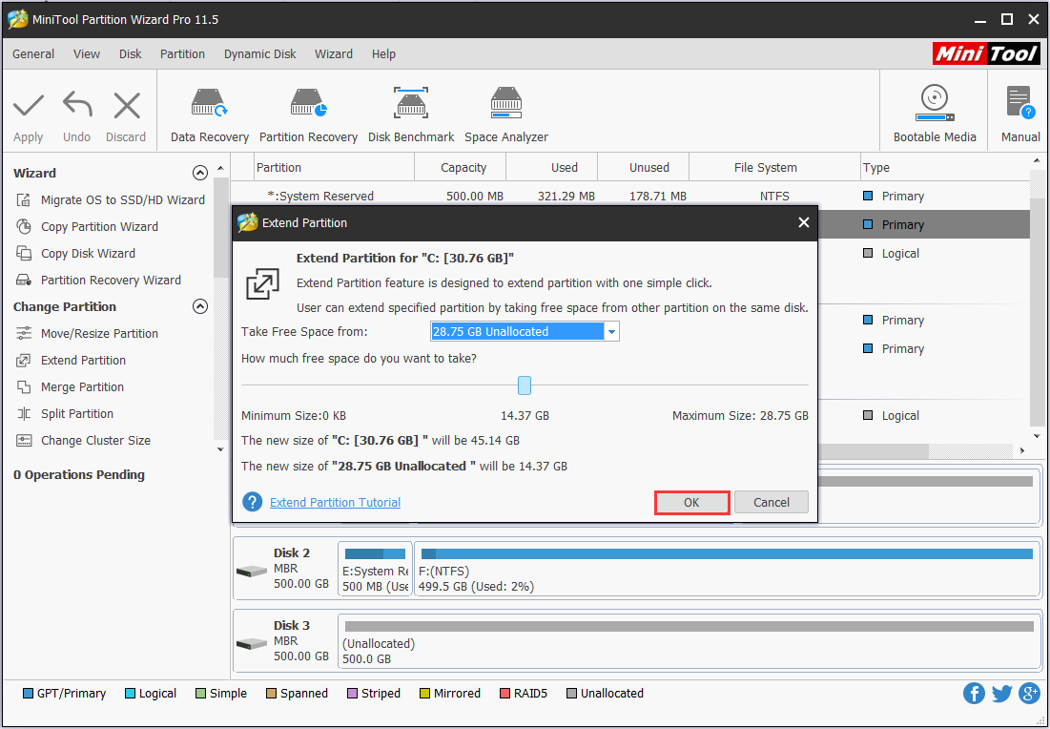The height and width of the screenshot is (729, 1050).
Task: Click the Mirrored legend swatch
Action: click(424, 694)
